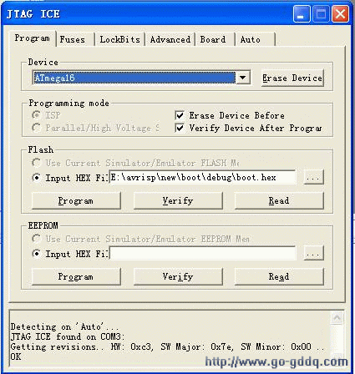Toggle Verify Device After Programming checkbox
The width and height of the screenshot is (355, 374).
click(x=180, y=128)
